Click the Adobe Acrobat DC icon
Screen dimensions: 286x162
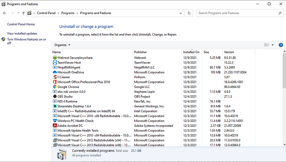point(55,126)
